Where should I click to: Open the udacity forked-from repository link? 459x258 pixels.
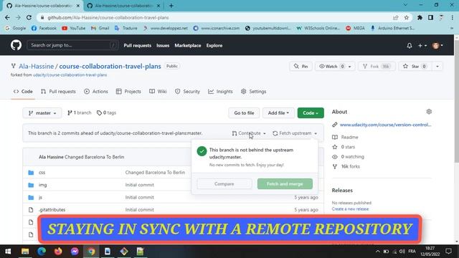tap(70, 75)
